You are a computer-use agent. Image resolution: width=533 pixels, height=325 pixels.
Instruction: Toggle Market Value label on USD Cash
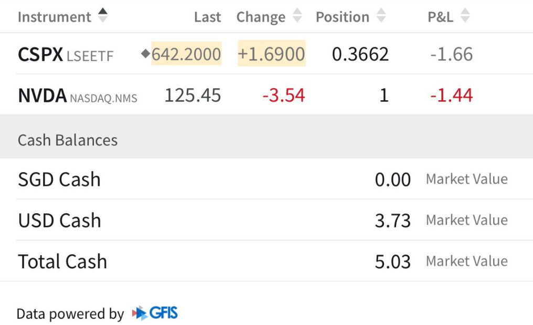tap(466, 220)
